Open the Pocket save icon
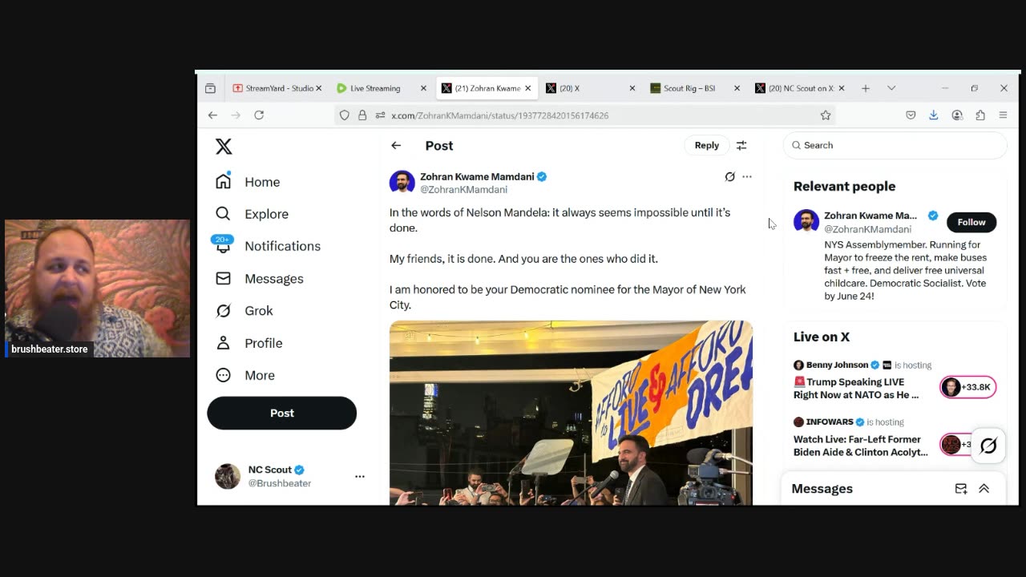The width and height of the screenshot is (1026, 577). (911, 115)
